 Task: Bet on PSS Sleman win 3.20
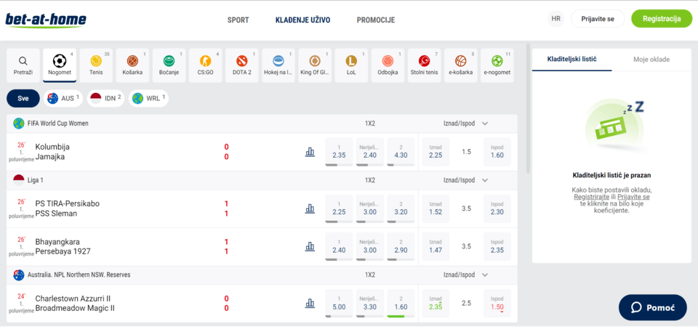coord(401,209)
